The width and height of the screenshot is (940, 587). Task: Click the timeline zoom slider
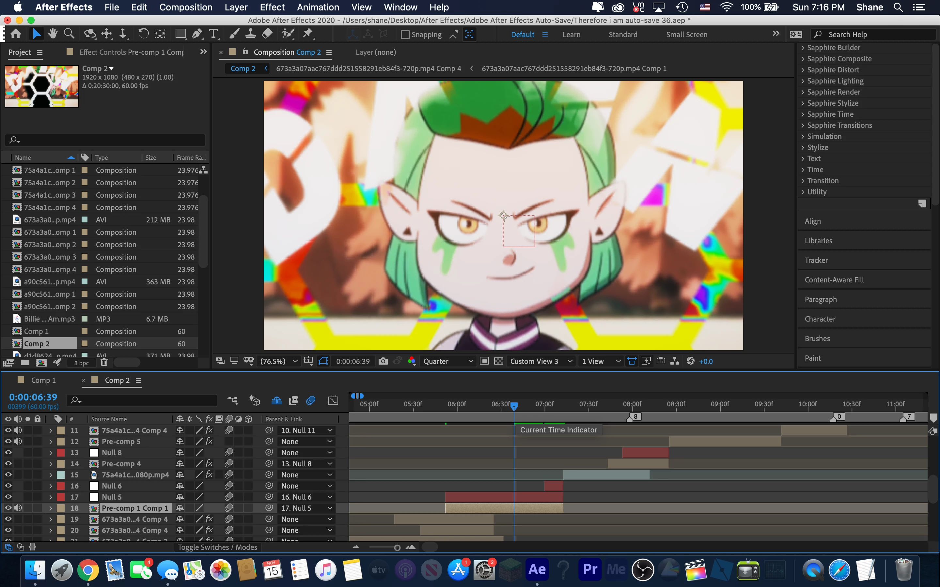coord(397,548)
